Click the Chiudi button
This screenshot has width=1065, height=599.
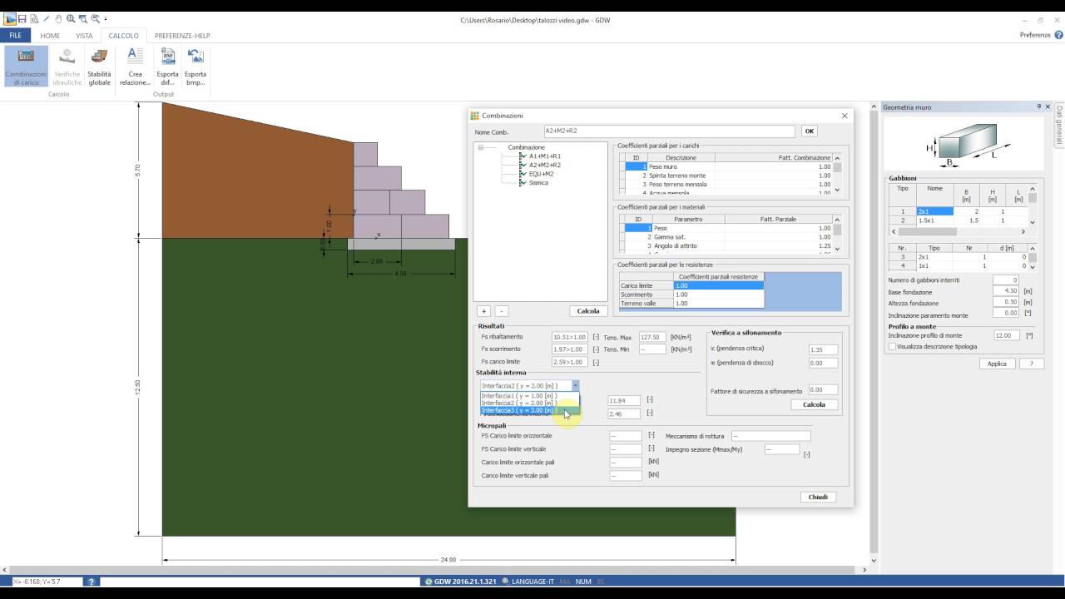[818, 497]
